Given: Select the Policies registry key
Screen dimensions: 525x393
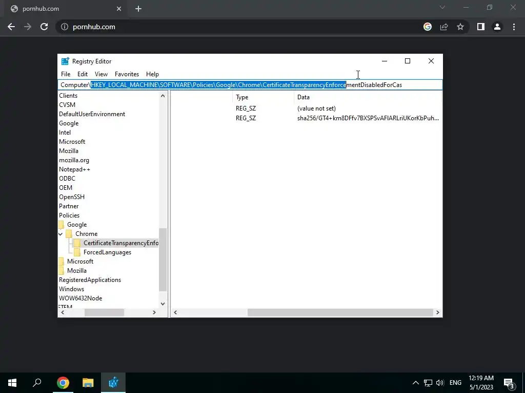Looking at the screenshot, I should click(x=69, y=215).
